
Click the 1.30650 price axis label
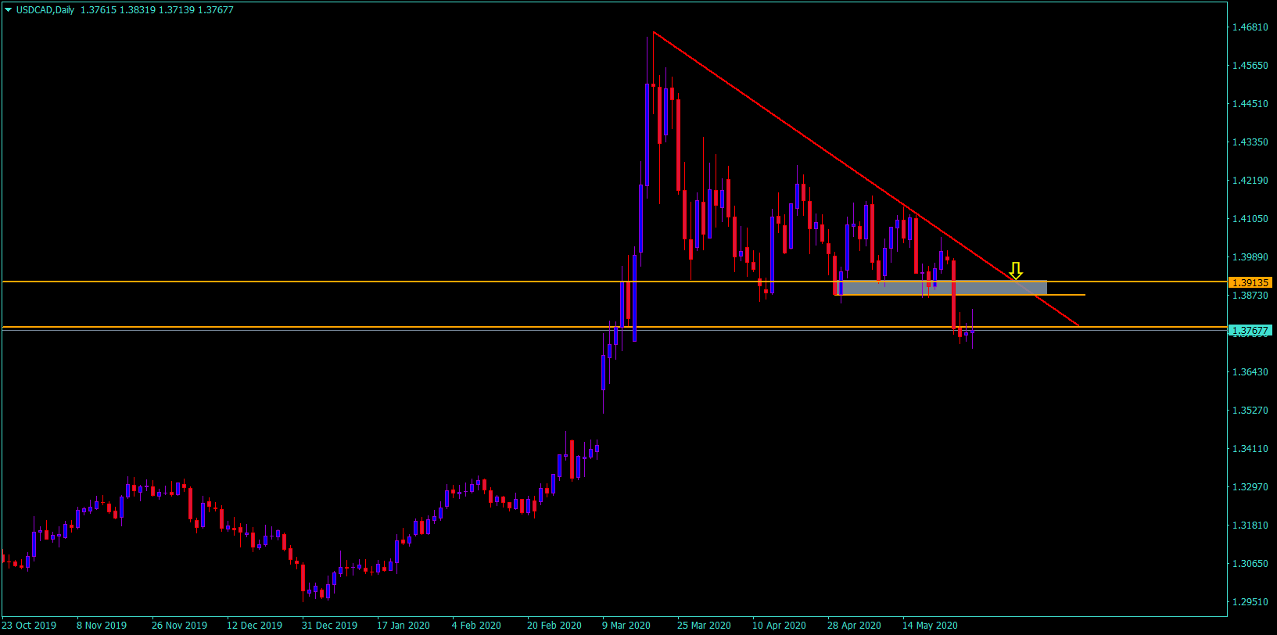(x=1250, y=563)
